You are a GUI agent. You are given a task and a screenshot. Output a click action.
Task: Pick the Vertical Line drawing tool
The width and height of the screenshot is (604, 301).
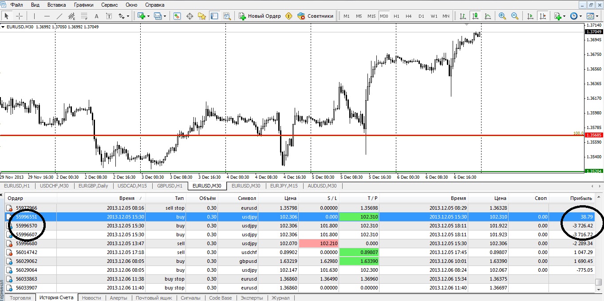(x=34, y=16)
